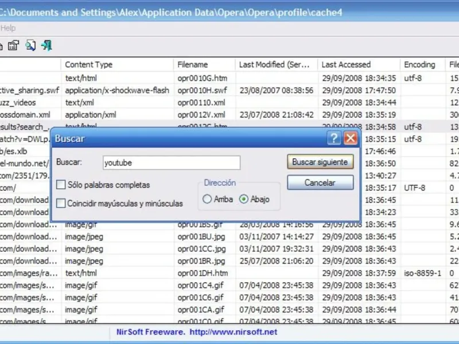Click the Find magnifier toolbar icon
The height and width of the screenshot is (344, 459).
pos(30,46)
